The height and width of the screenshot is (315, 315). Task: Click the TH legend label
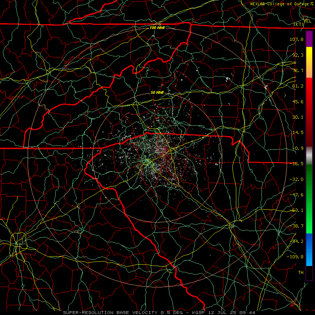point(301,273)
